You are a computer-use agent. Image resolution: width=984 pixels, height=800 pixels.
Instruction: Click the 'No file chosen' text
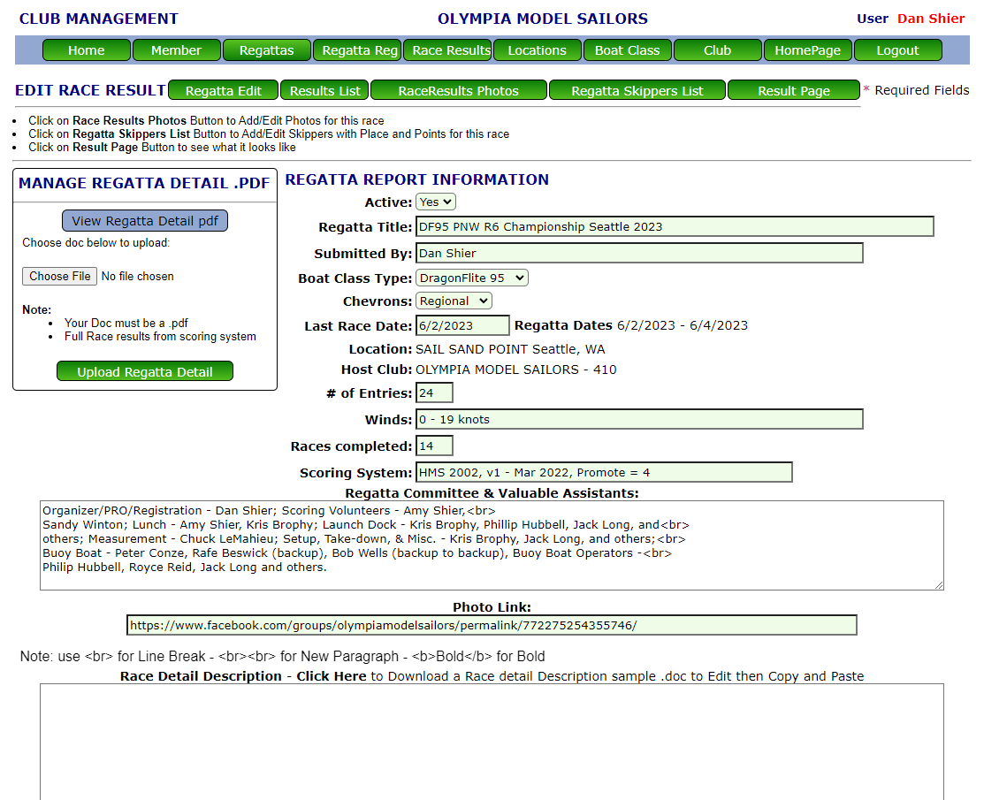click(137, 276)
